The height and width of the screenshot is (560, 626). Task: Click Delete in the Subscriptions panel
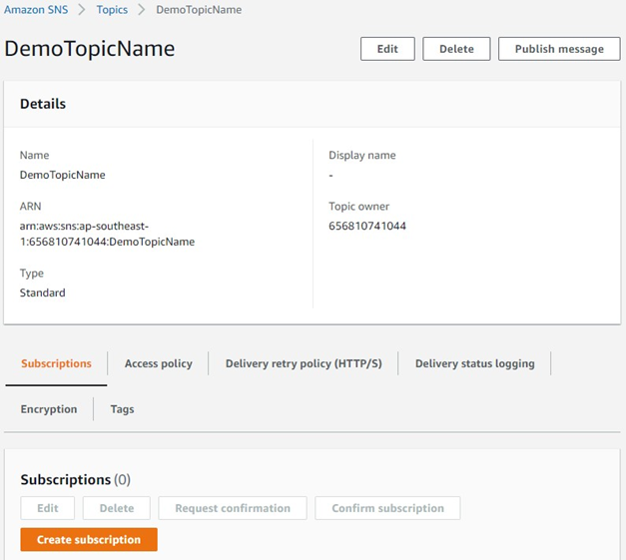[x=116, y=508]
